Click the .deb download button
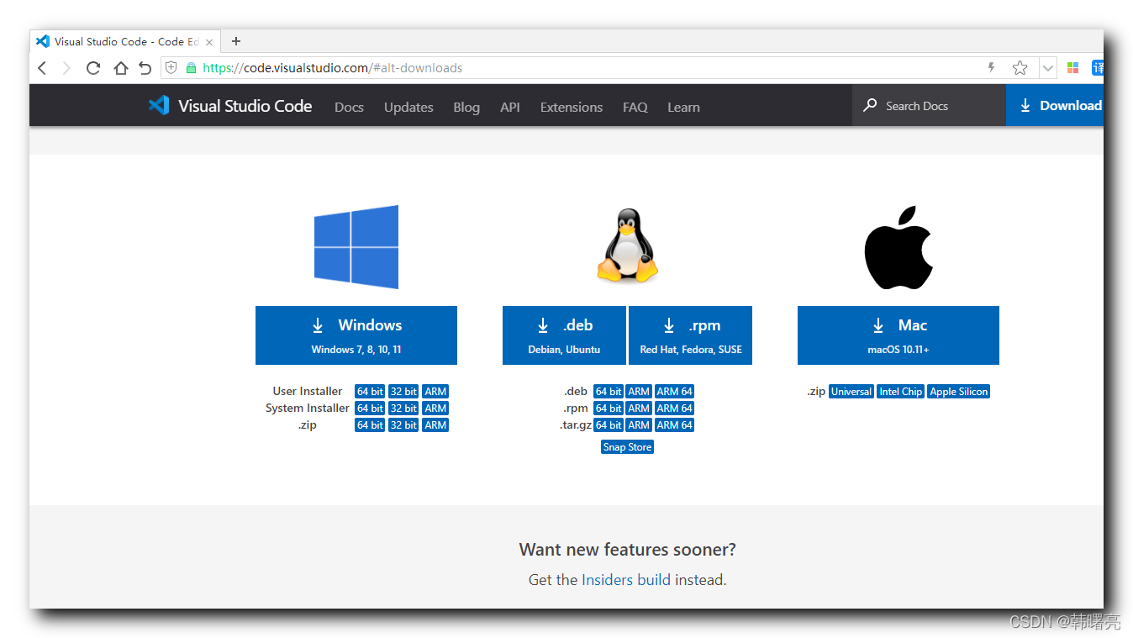Viewport: 1133px width, 638px height. coord(564,335)
